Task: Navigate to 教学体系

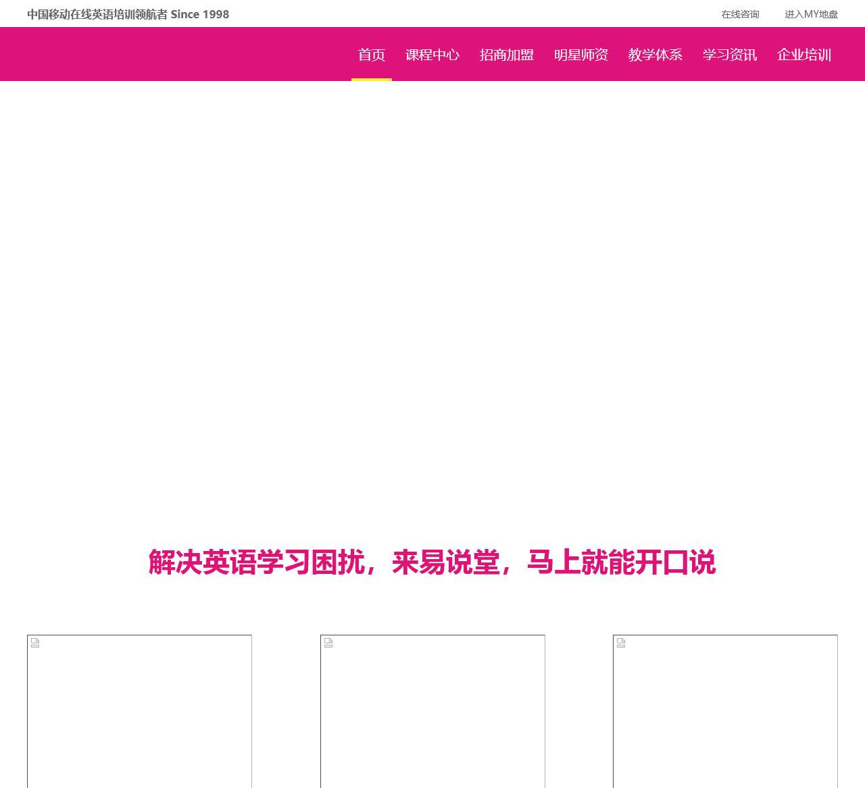Action: (656, 55)
